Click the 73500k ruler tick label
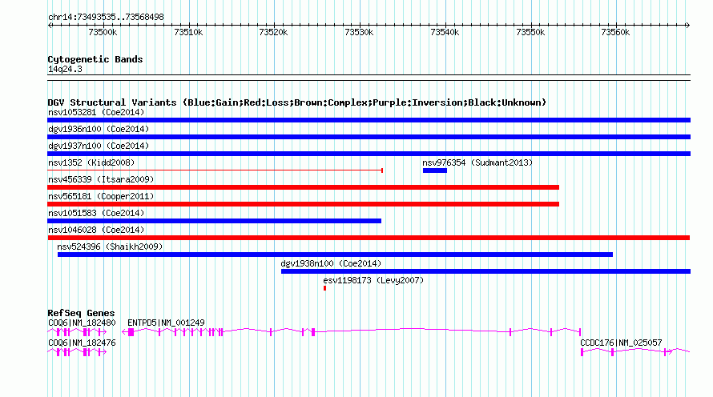This screenshot has height=397, width=713. (103, 32)
